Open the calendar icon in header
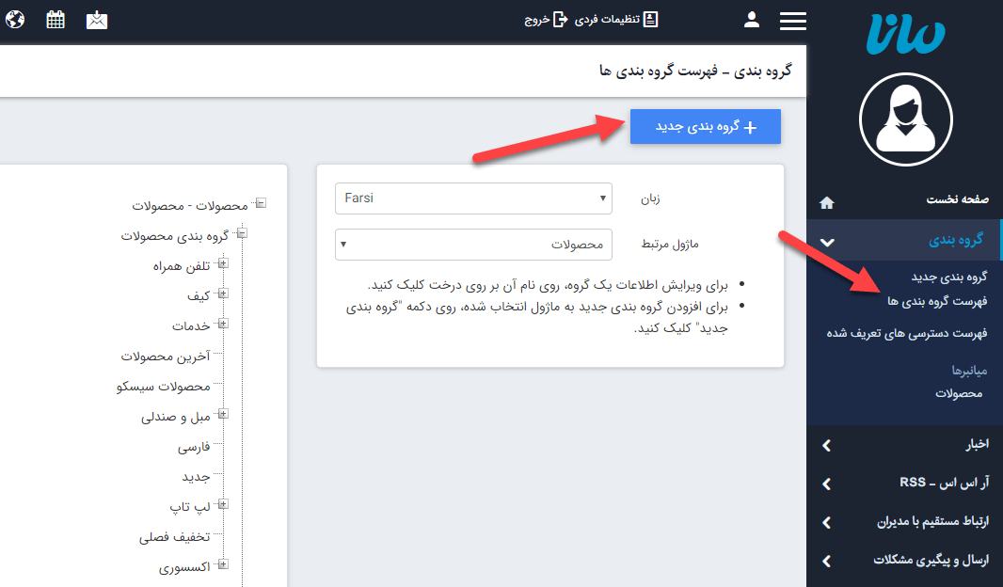1003x587 pixels. pyautogui.click(x=56, y=20)
